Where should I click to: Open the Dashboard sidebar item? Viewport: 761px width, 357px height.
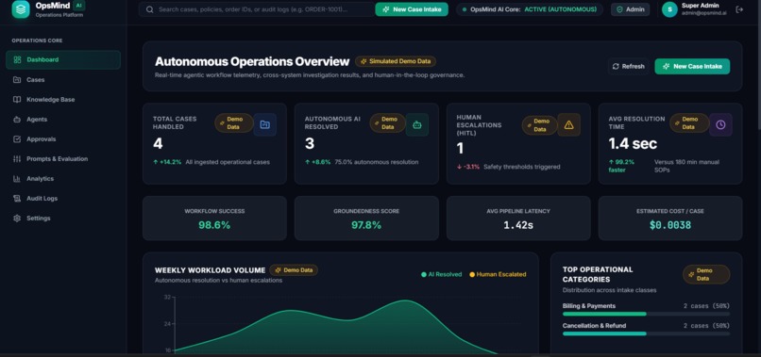click(63, 59)
